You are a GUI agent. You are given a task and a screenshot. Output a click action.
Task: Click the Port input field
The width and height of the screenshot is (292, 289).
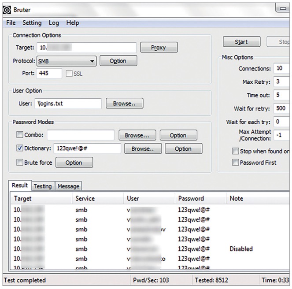pos(49,74)
